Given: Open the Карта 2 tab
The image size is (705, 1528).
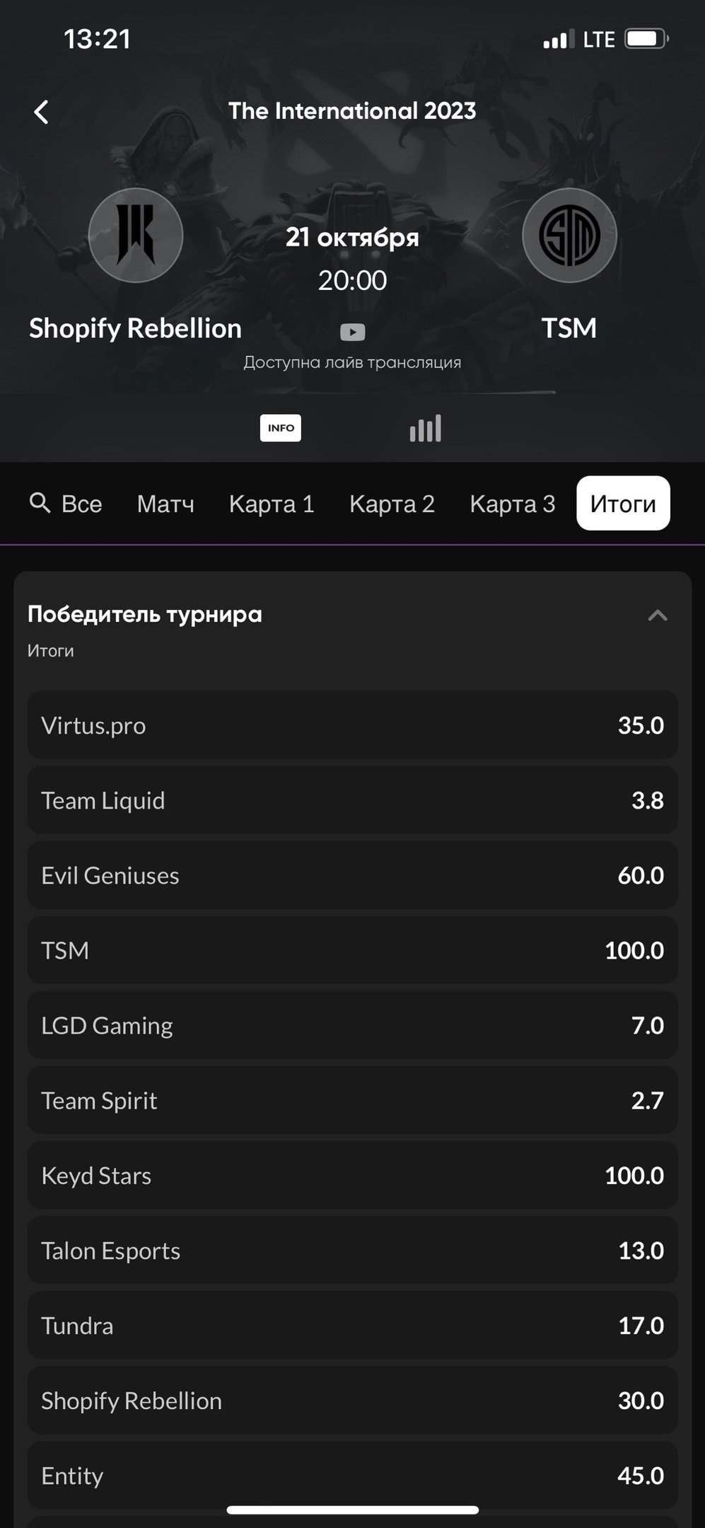Looking at the screenshot, I should [392, 504].
